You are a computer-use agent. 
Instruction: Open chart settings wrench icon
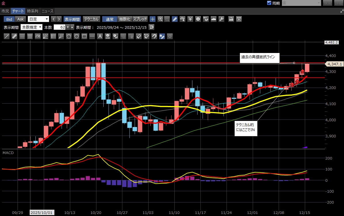click(x=221, y=19)
